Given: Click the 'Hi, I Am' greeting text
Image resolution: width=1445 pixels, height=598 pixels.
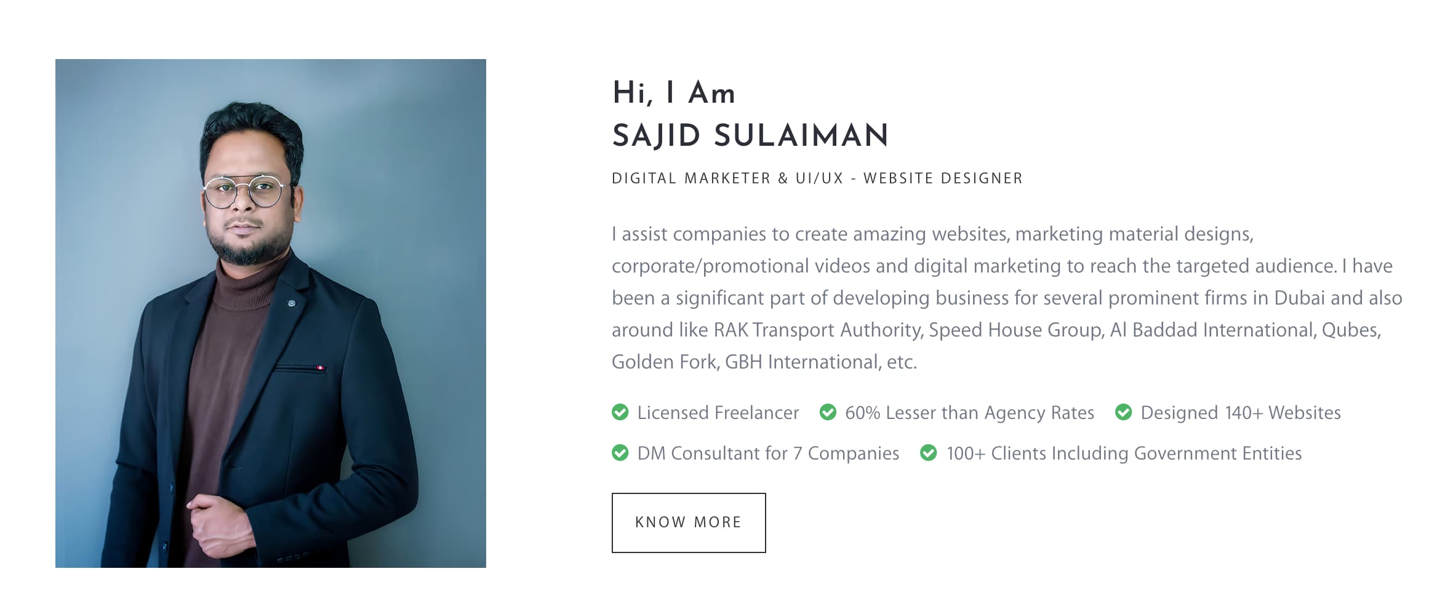Looking at the screenshot, I should click(674, 94).
